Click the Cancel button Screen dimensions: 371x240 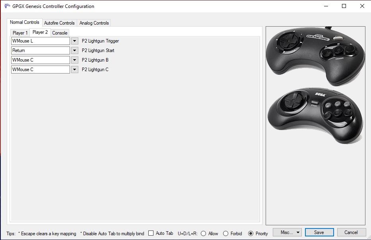(352, 232)
